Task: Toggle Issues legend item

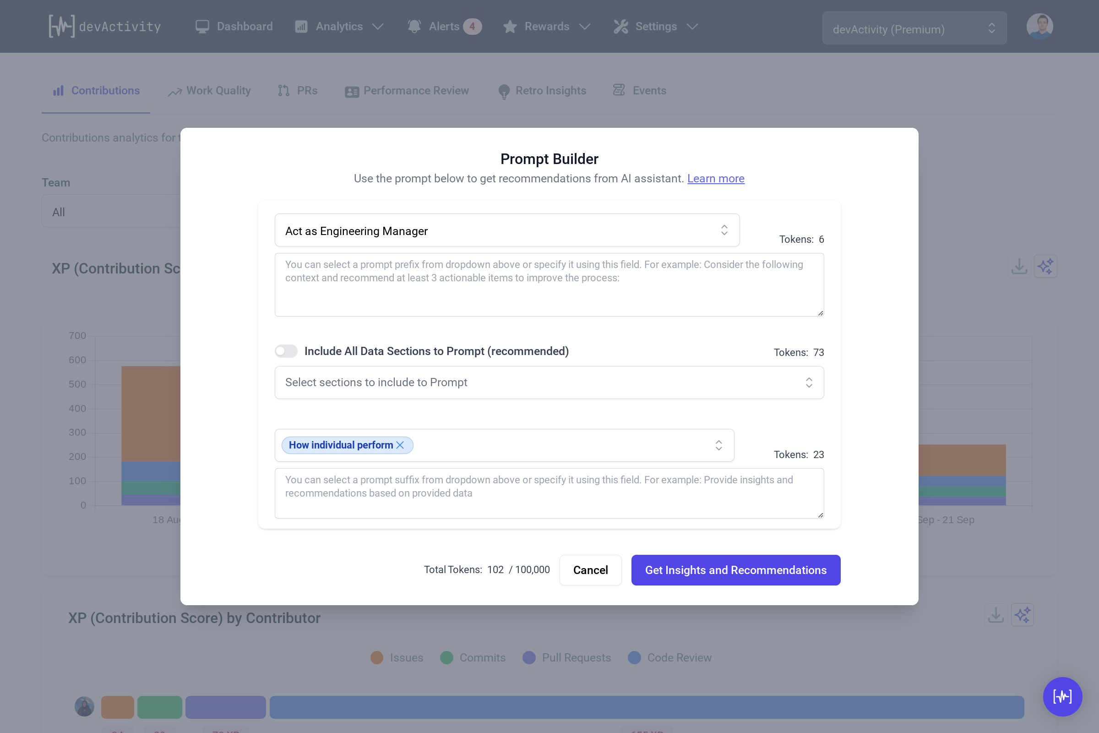Action: point(397,658)
